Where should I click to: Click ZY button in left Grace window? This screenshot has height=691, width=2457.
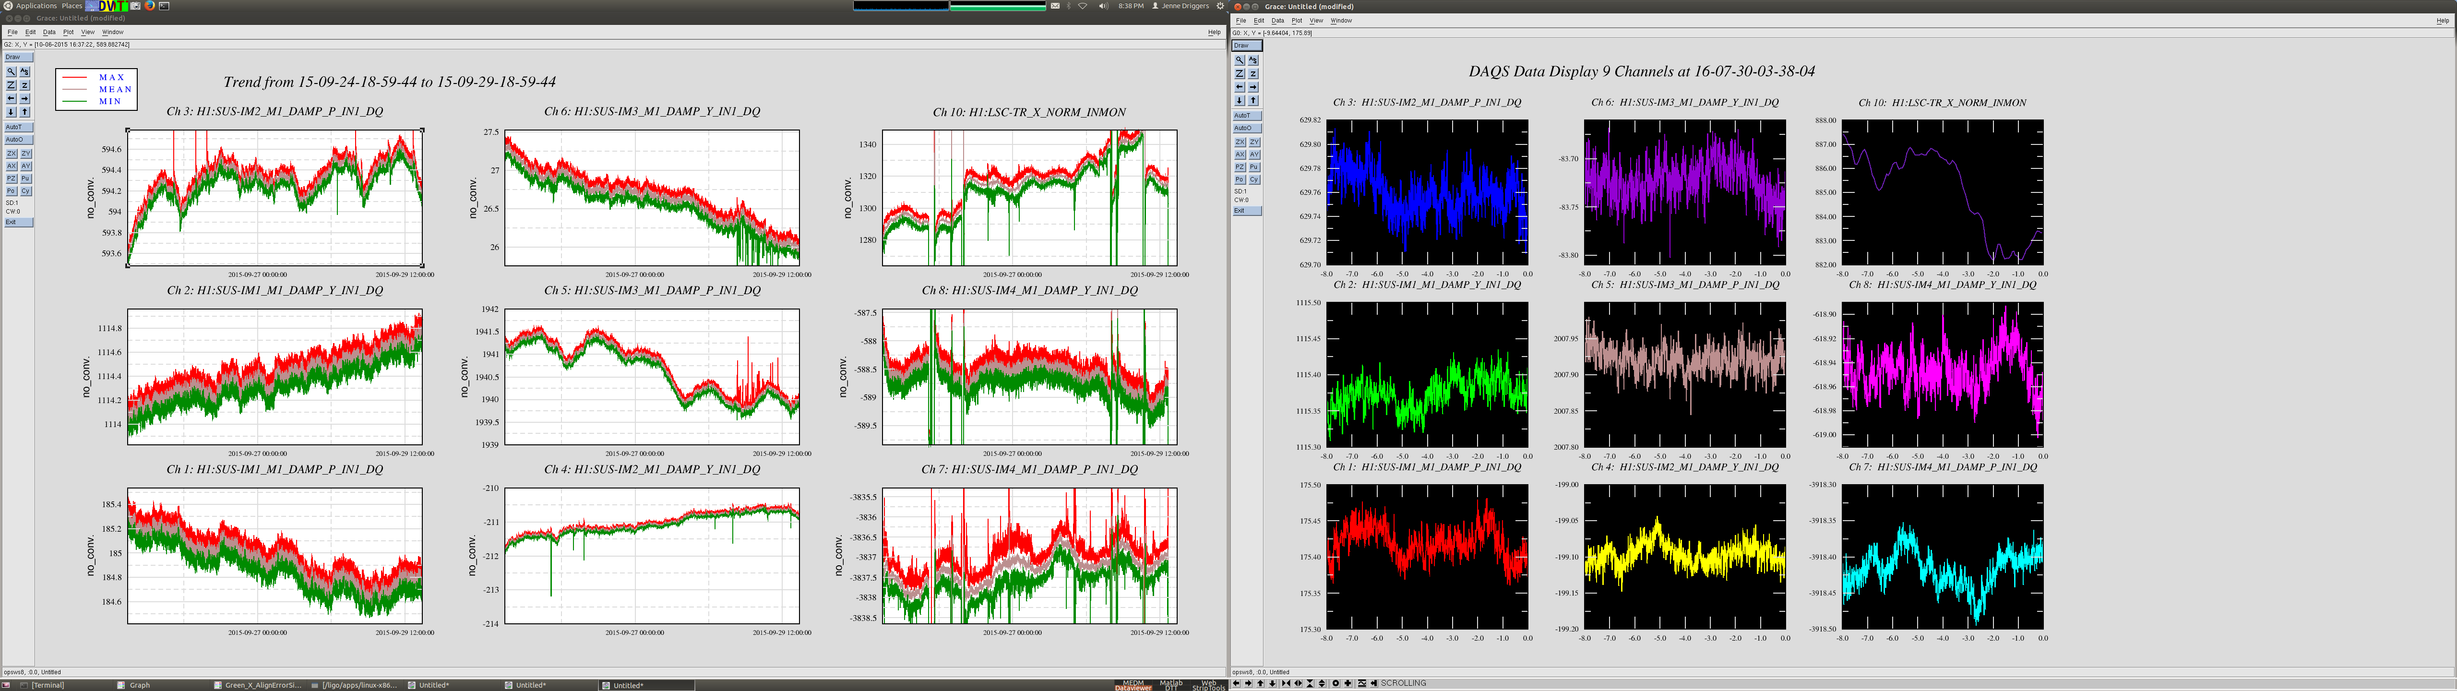pos(26,154)
